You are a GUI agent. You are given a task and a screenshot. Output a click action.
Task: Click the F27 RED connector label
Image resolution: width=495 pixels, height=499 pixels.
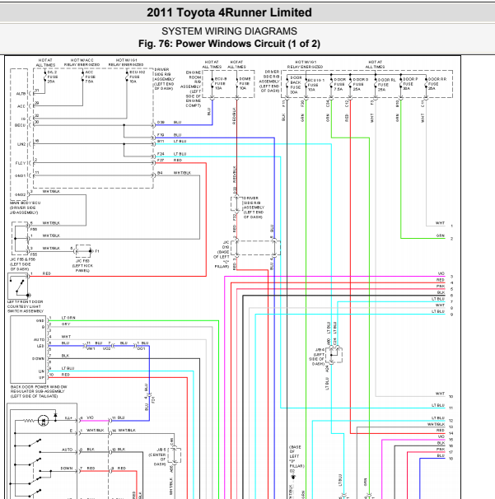pos(170,160)
